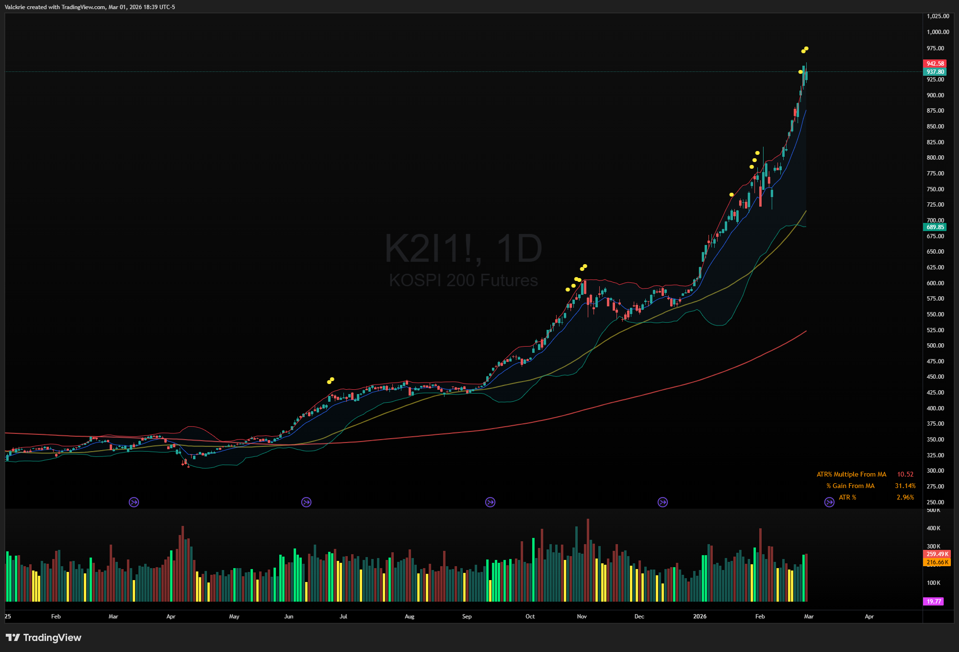
Task: Click the teal 937.80 last price label
Action: point(935,72)
